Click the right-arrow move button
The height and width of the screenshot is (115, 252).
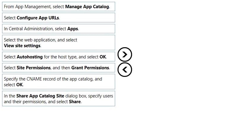(125, 54)
